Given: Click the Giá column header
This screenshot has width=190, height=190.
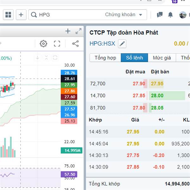Looking at the screenshot, I should point(135,120).
